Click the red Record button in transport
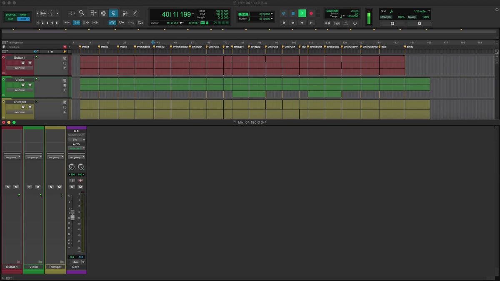This screenshot has width=500, height=281. click(311, 13)
